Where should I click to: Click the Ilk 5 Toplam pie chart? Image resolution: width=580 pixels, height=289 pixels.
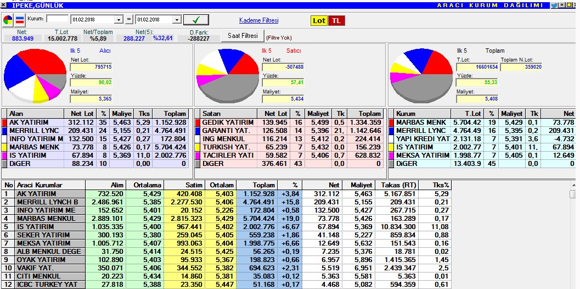(421, 76)
